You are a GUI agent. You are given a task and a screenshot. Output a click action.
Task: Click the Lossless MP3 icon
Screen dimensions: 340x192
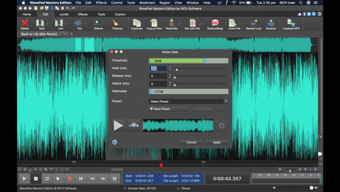click(x=291, y=24)
